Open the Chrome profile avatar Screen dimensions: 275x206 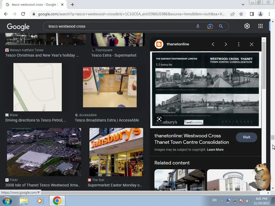260,14
